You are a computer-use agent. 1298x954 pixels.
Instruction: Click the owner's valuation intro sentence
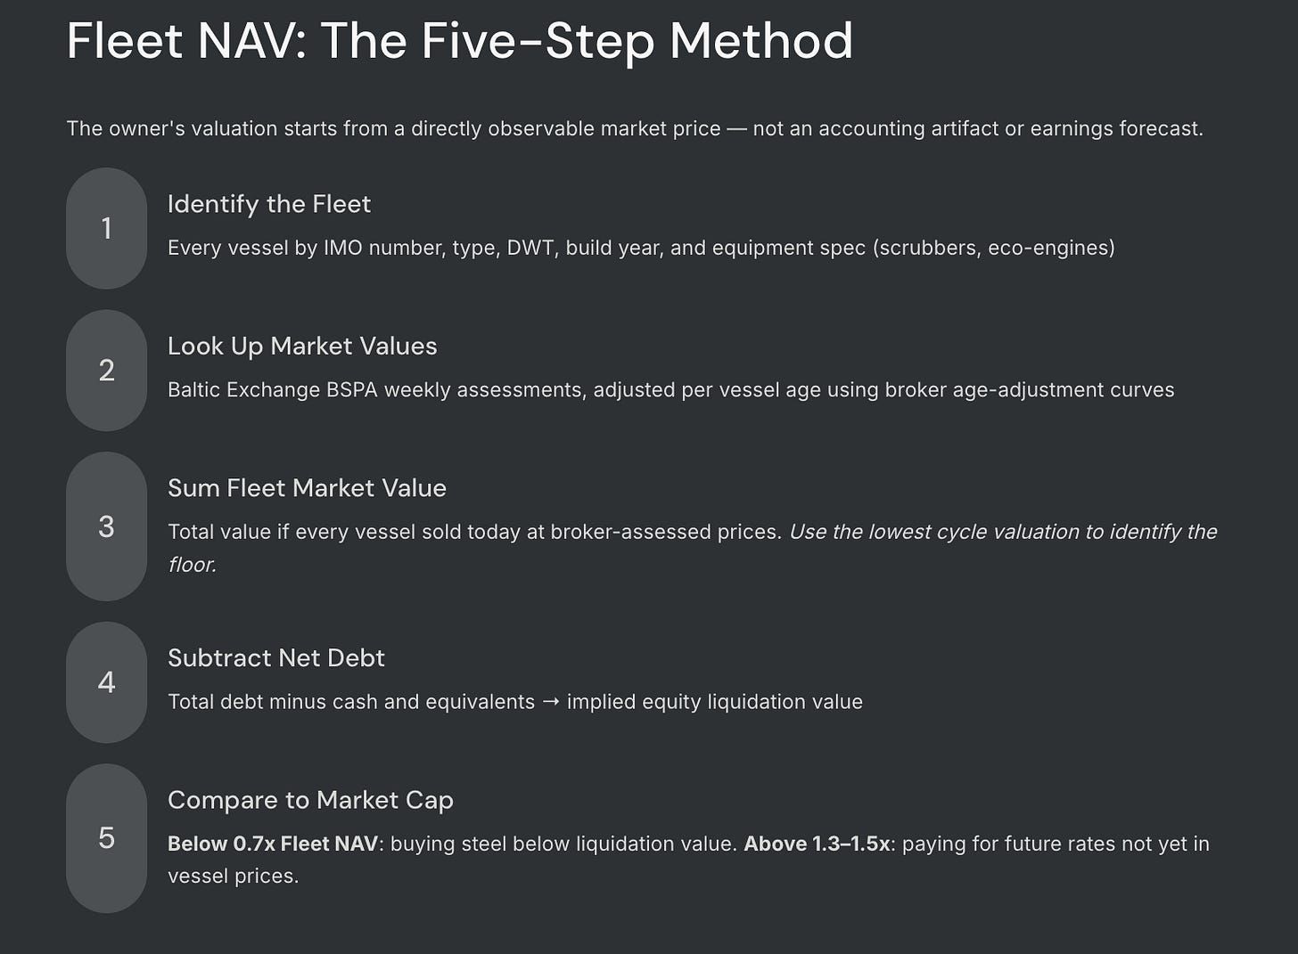coord(635,128)
